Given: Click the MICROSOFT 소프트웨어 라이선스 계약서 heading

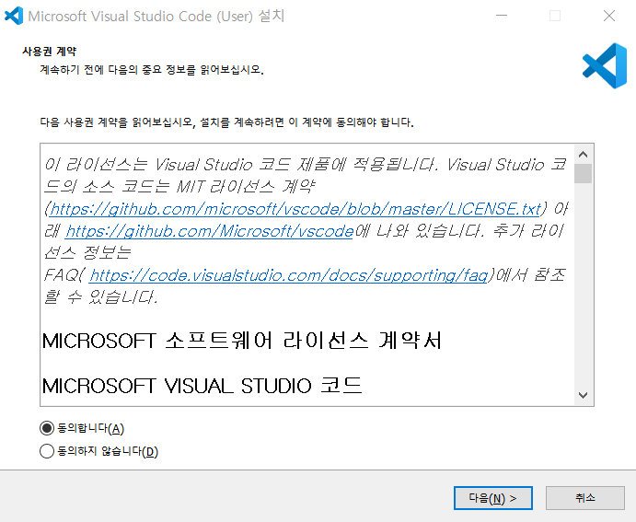Looking at the screenshot, I should [x=242, y=341].
